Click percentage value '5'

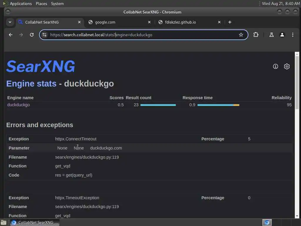(249, 139)
